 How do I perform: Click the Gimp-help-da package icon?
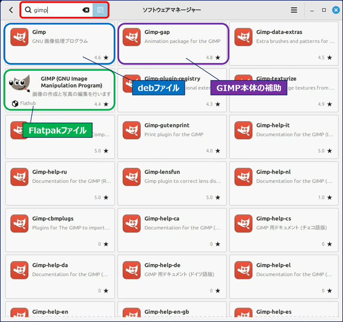[x=19, y=270]
